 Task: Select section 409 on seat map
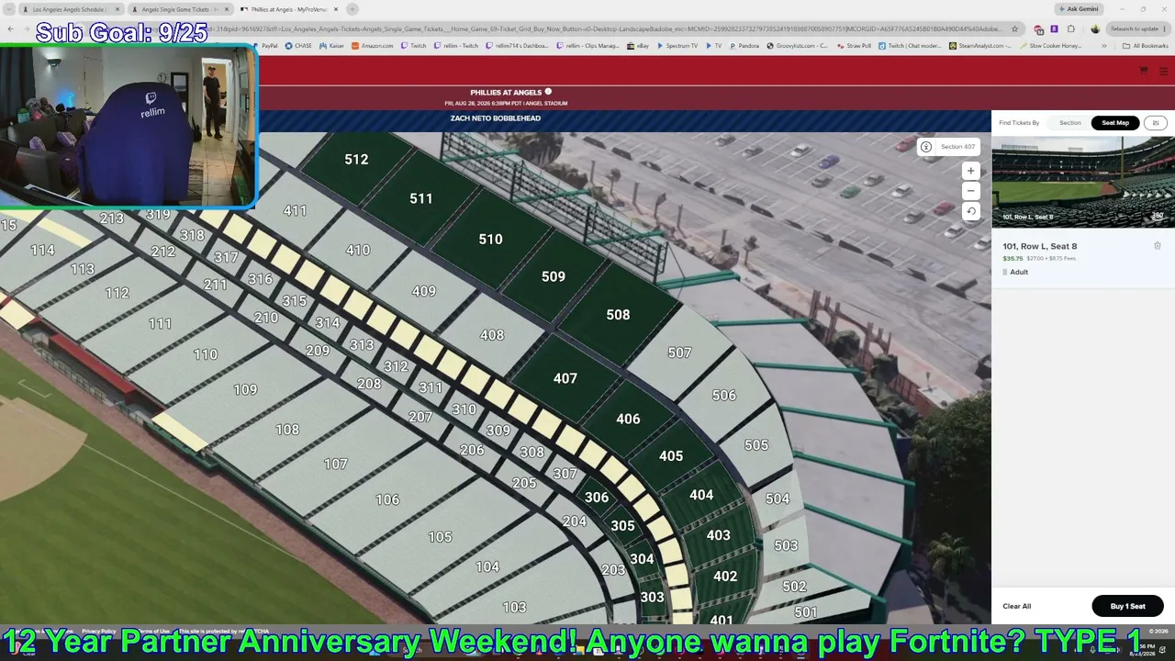[423, 292]
